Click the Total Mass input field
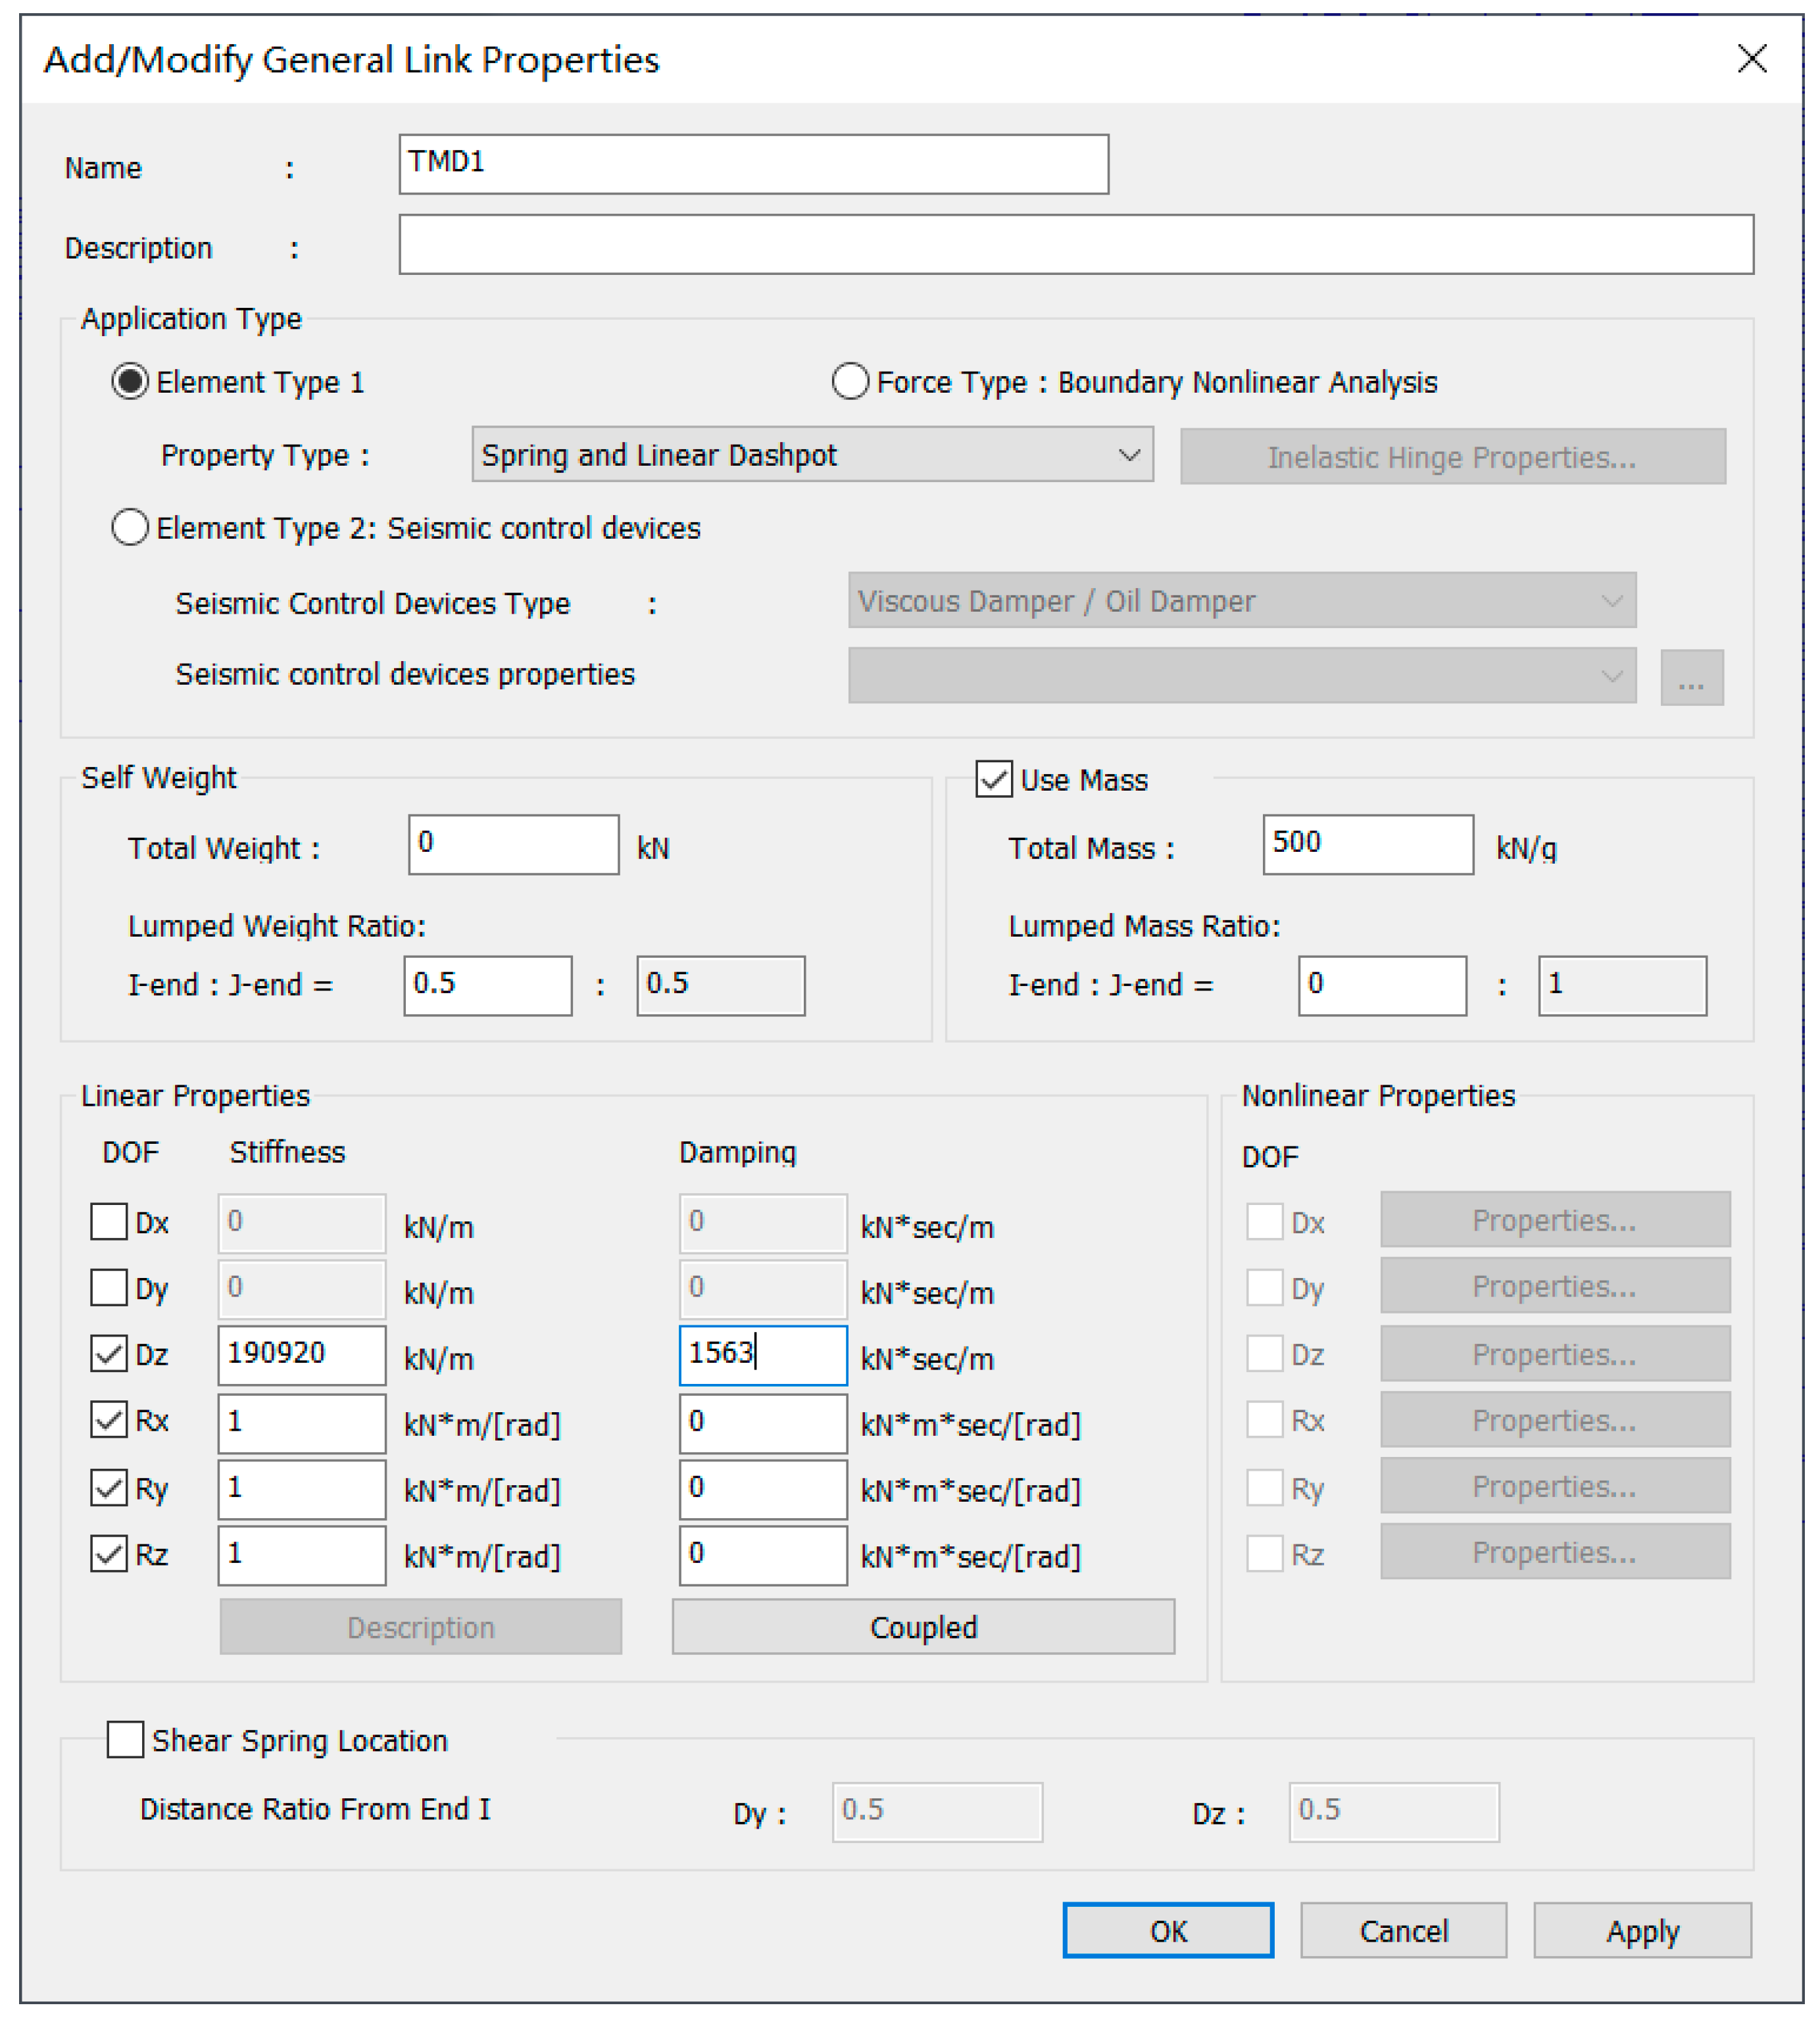The width and height of the screenshot is (1820, 2018). (1367, 844)
